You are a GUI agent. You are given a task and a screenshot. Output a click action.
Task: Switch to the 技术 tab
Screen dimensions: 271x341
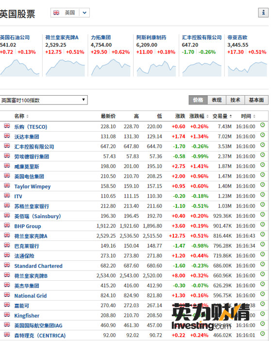(x=236, y=100)
